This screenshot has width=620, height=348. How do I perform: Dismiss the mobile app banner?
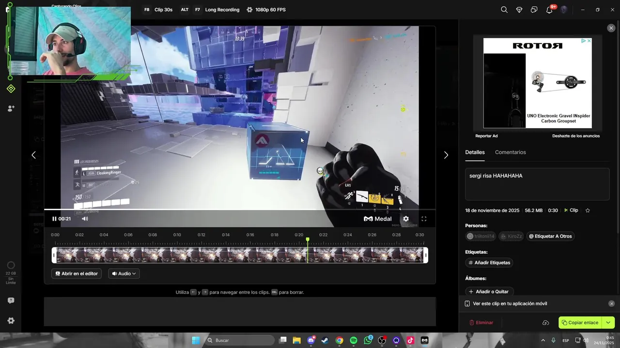click(x=611, y=304)
